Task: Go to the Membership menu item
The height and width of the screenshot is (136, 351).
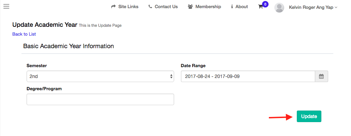Action: (x=208, y=7)
